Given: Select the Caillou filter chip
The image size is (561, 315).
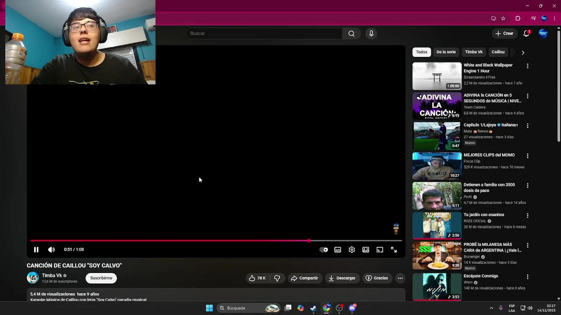Looking at the screenshot, I should click(498, 52).
